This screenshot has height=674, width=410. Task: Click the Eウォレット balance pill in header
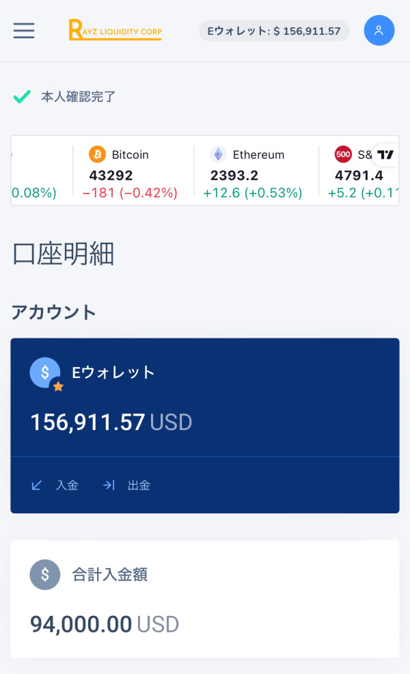274,31
